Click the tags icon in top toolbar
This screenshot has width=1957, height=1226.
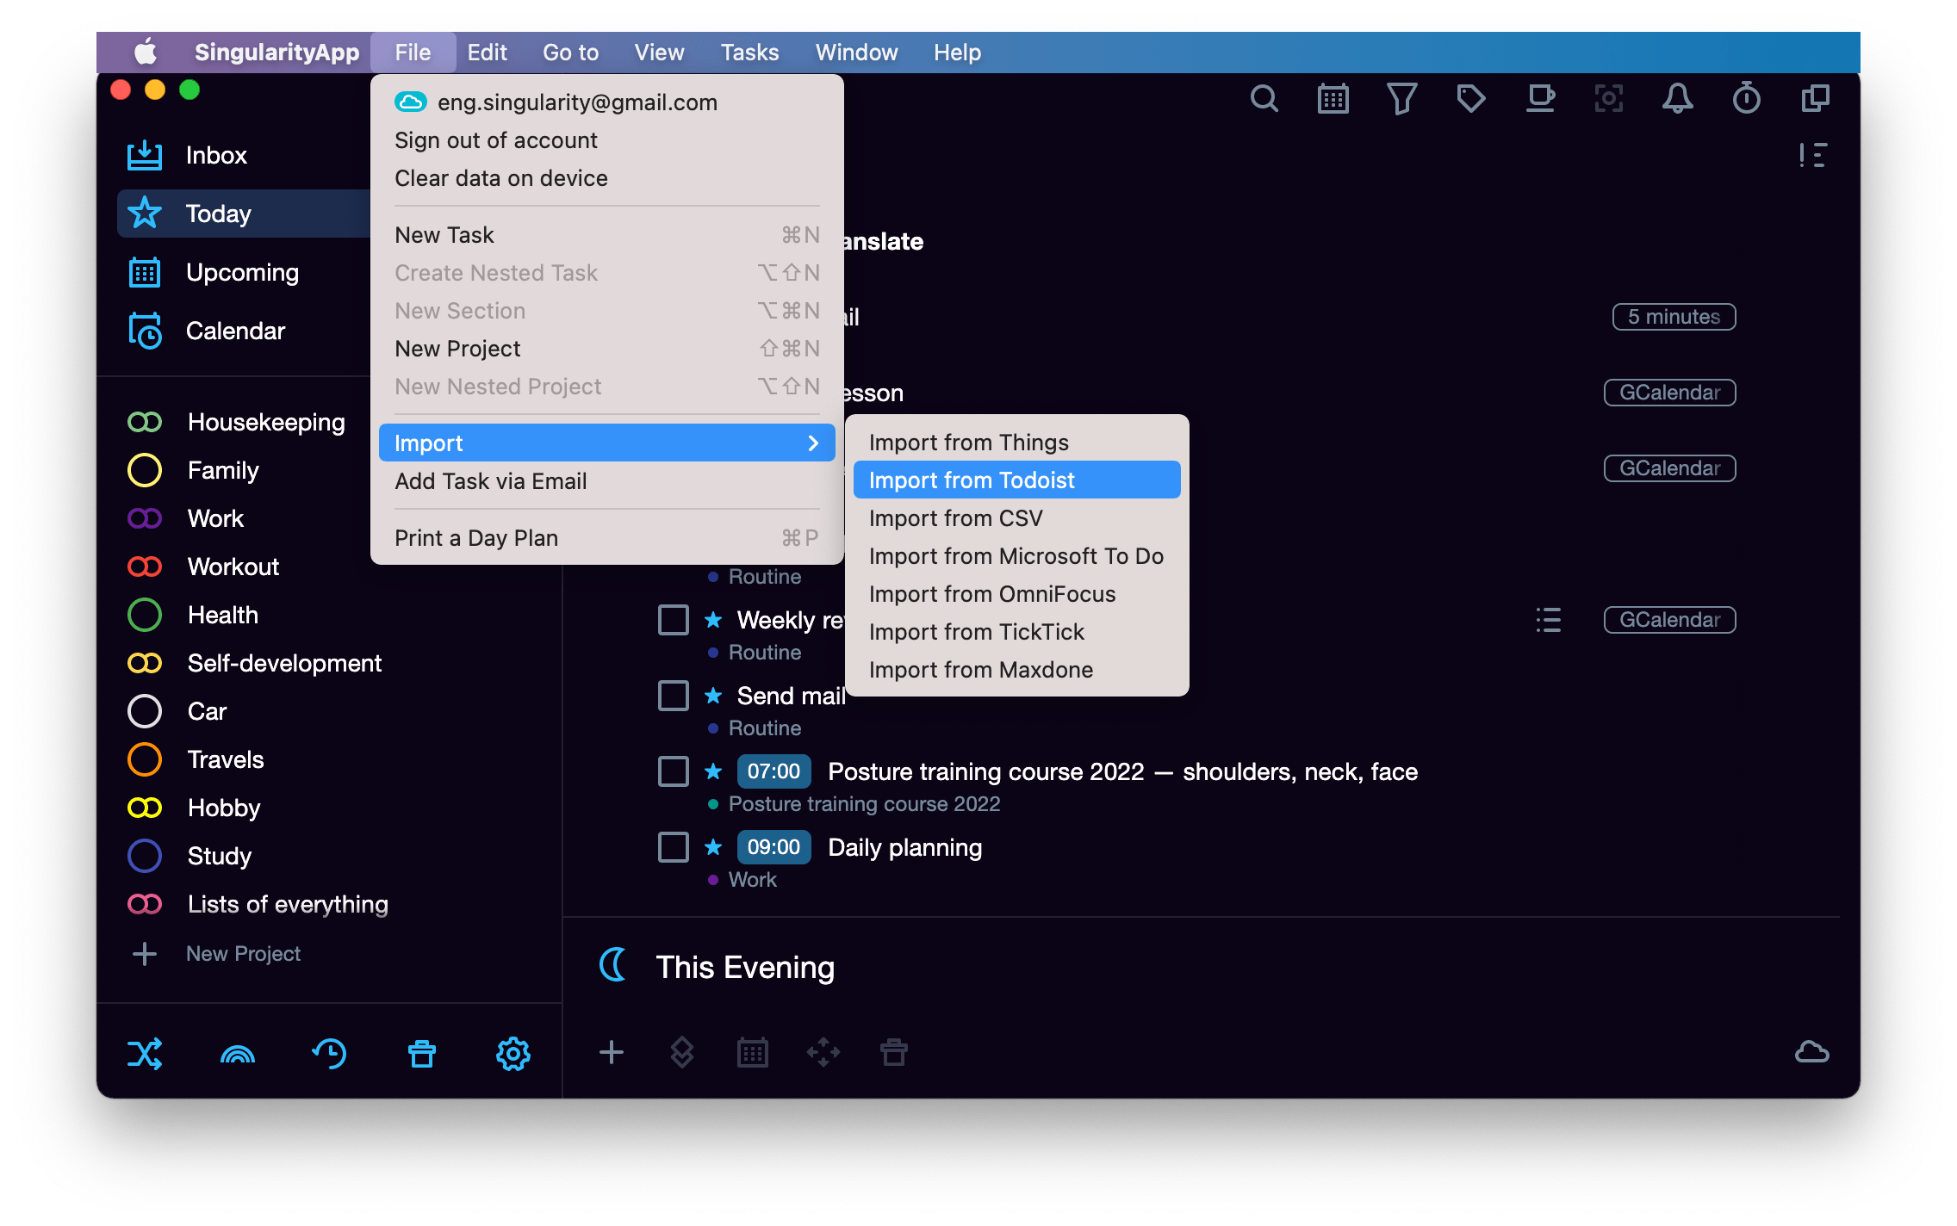click(1470, 99)
